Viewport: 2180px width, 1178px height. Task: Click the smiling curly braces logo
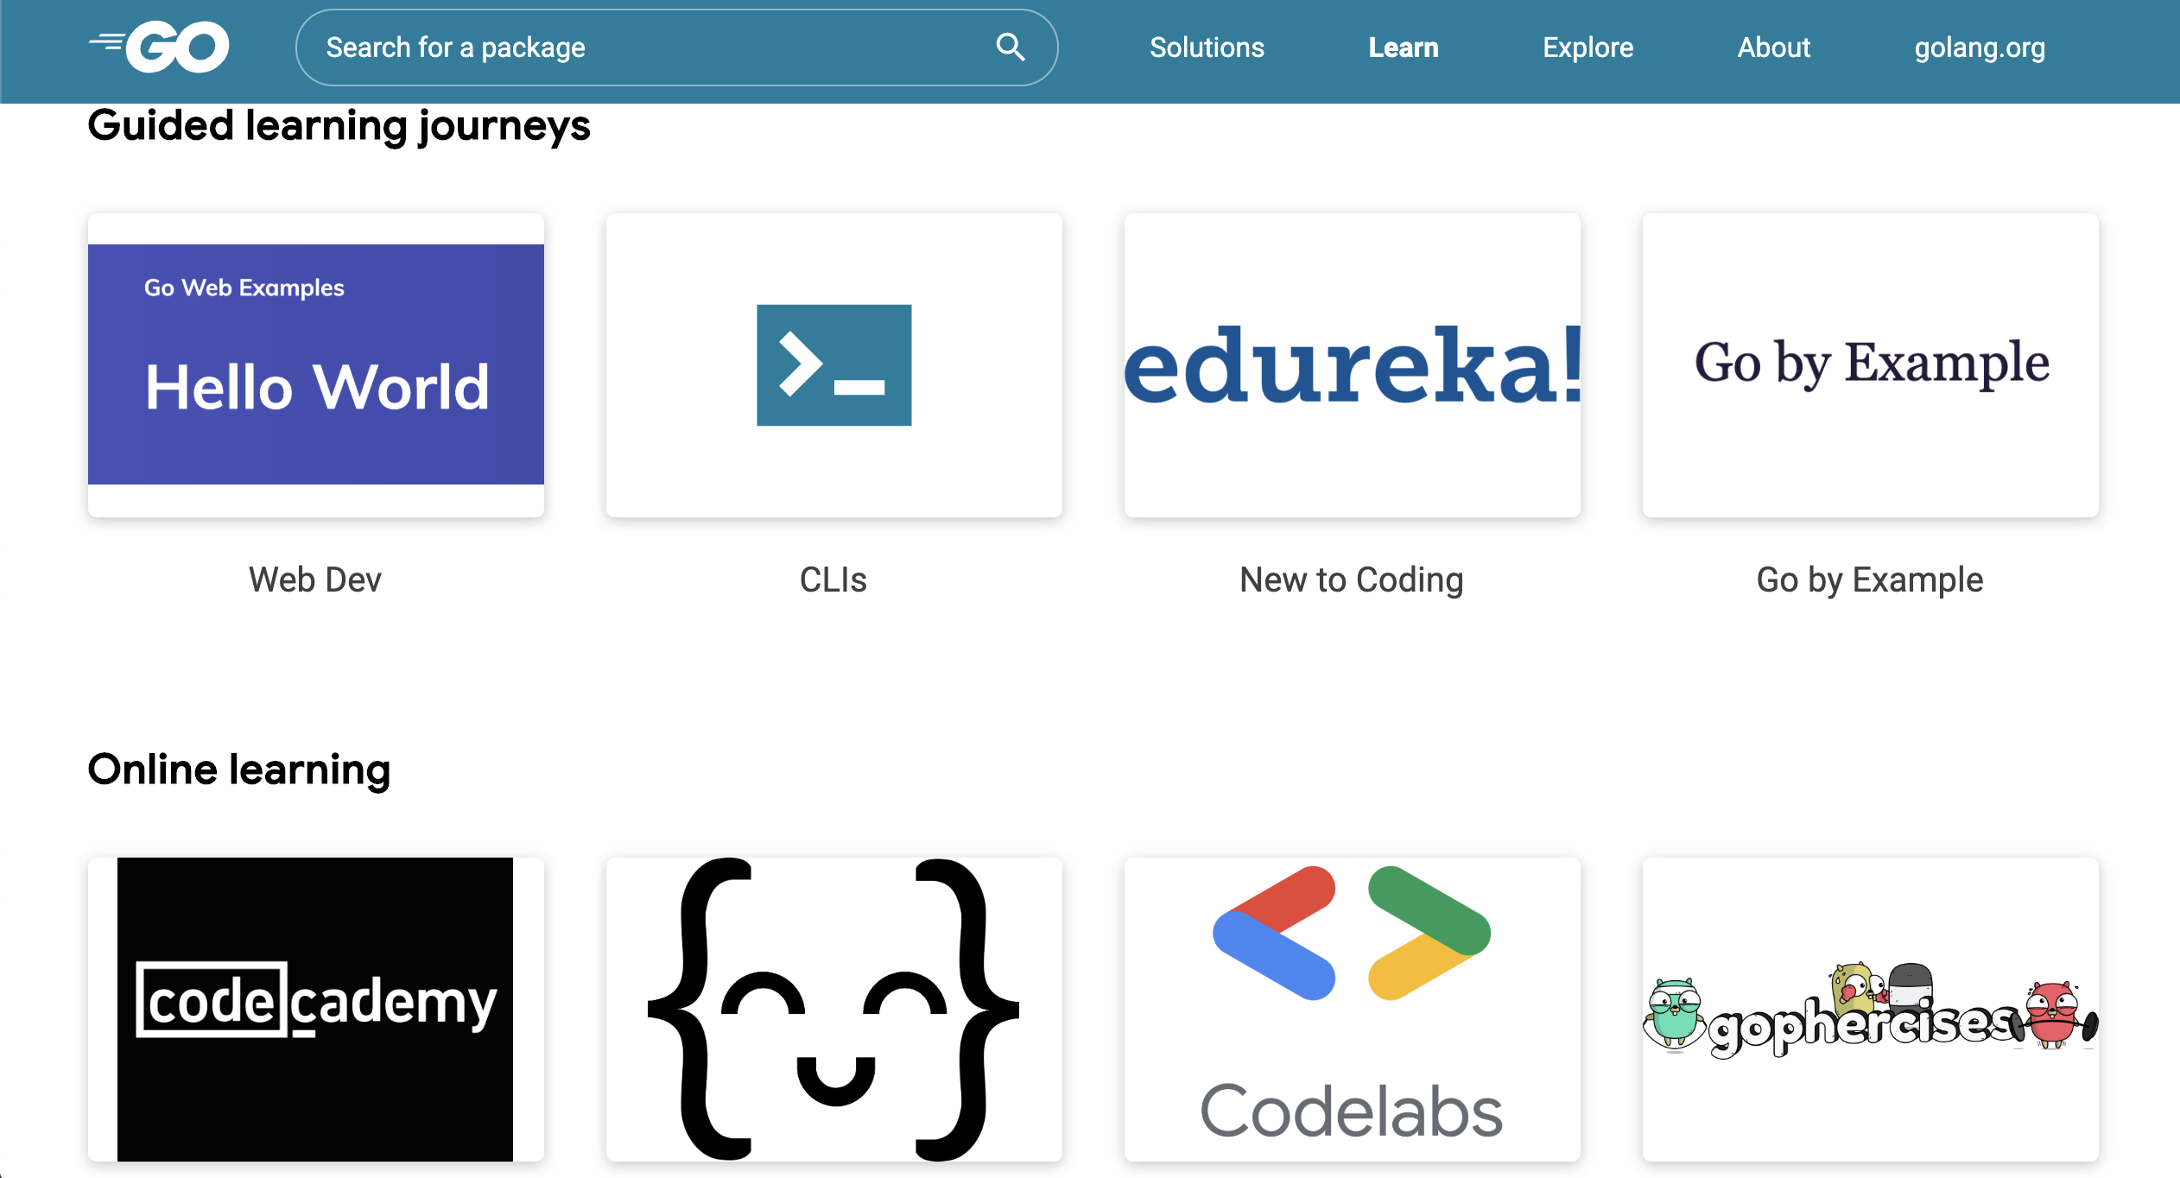coord(833,1008)
